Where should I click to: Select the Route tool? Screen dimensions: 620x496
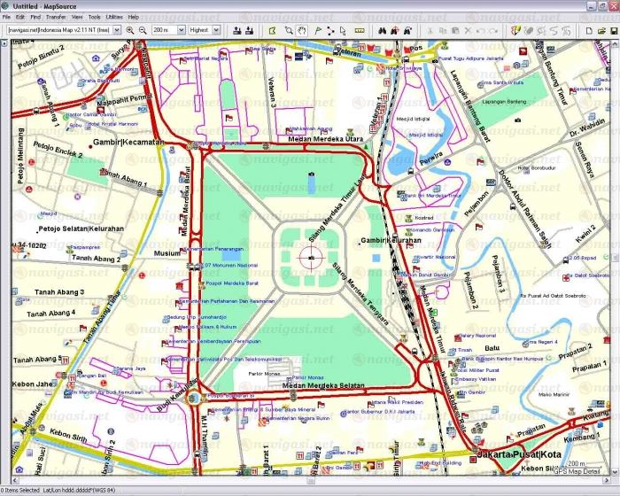[329, 30]
